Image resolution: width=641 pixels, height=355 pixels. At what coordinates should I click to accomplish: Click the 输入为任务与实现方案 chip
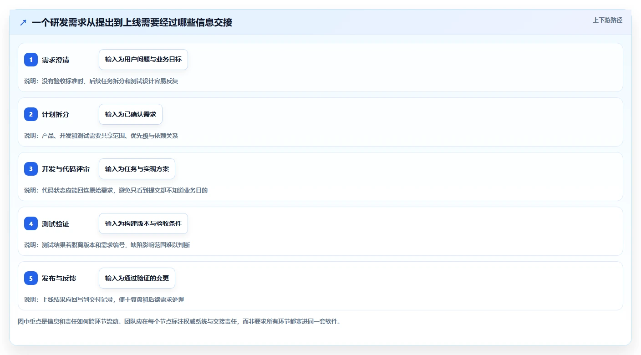click(x=137, y=169)
